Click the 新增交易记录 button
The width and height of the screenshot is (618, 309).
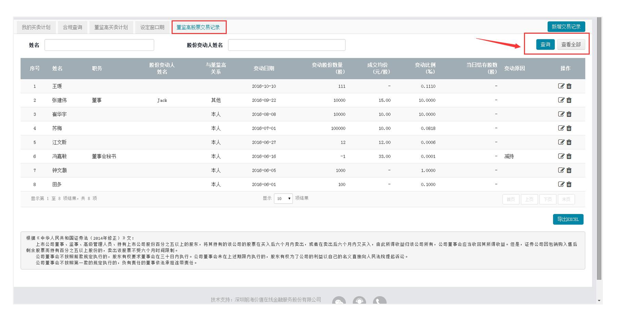click(566, 27)
